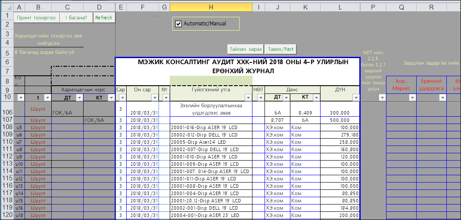The image size is (461, 220).
Task: Open filter dropdown under Бор, Маркет
Action: [412, 98]
